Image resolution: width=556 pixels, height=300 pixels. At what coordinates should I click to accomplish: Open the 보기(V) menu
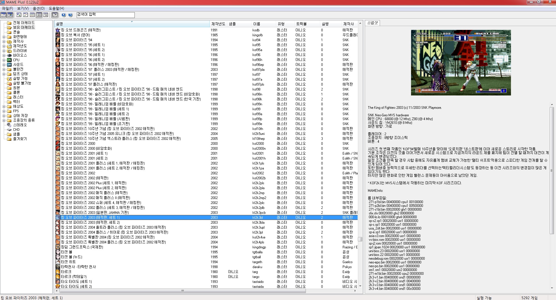[x=23, y=8]
